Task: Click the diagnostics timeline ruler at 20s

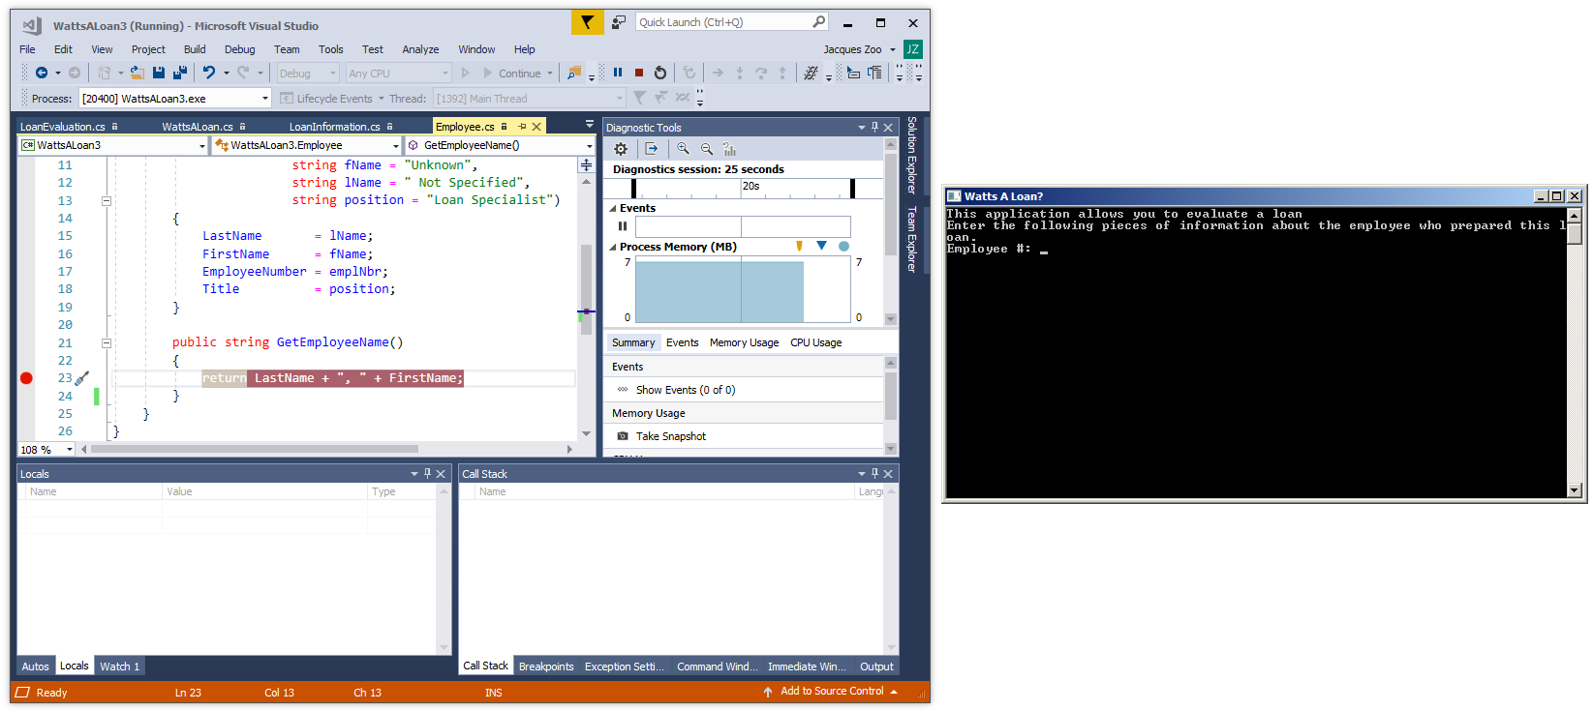Action: [751, 186]
